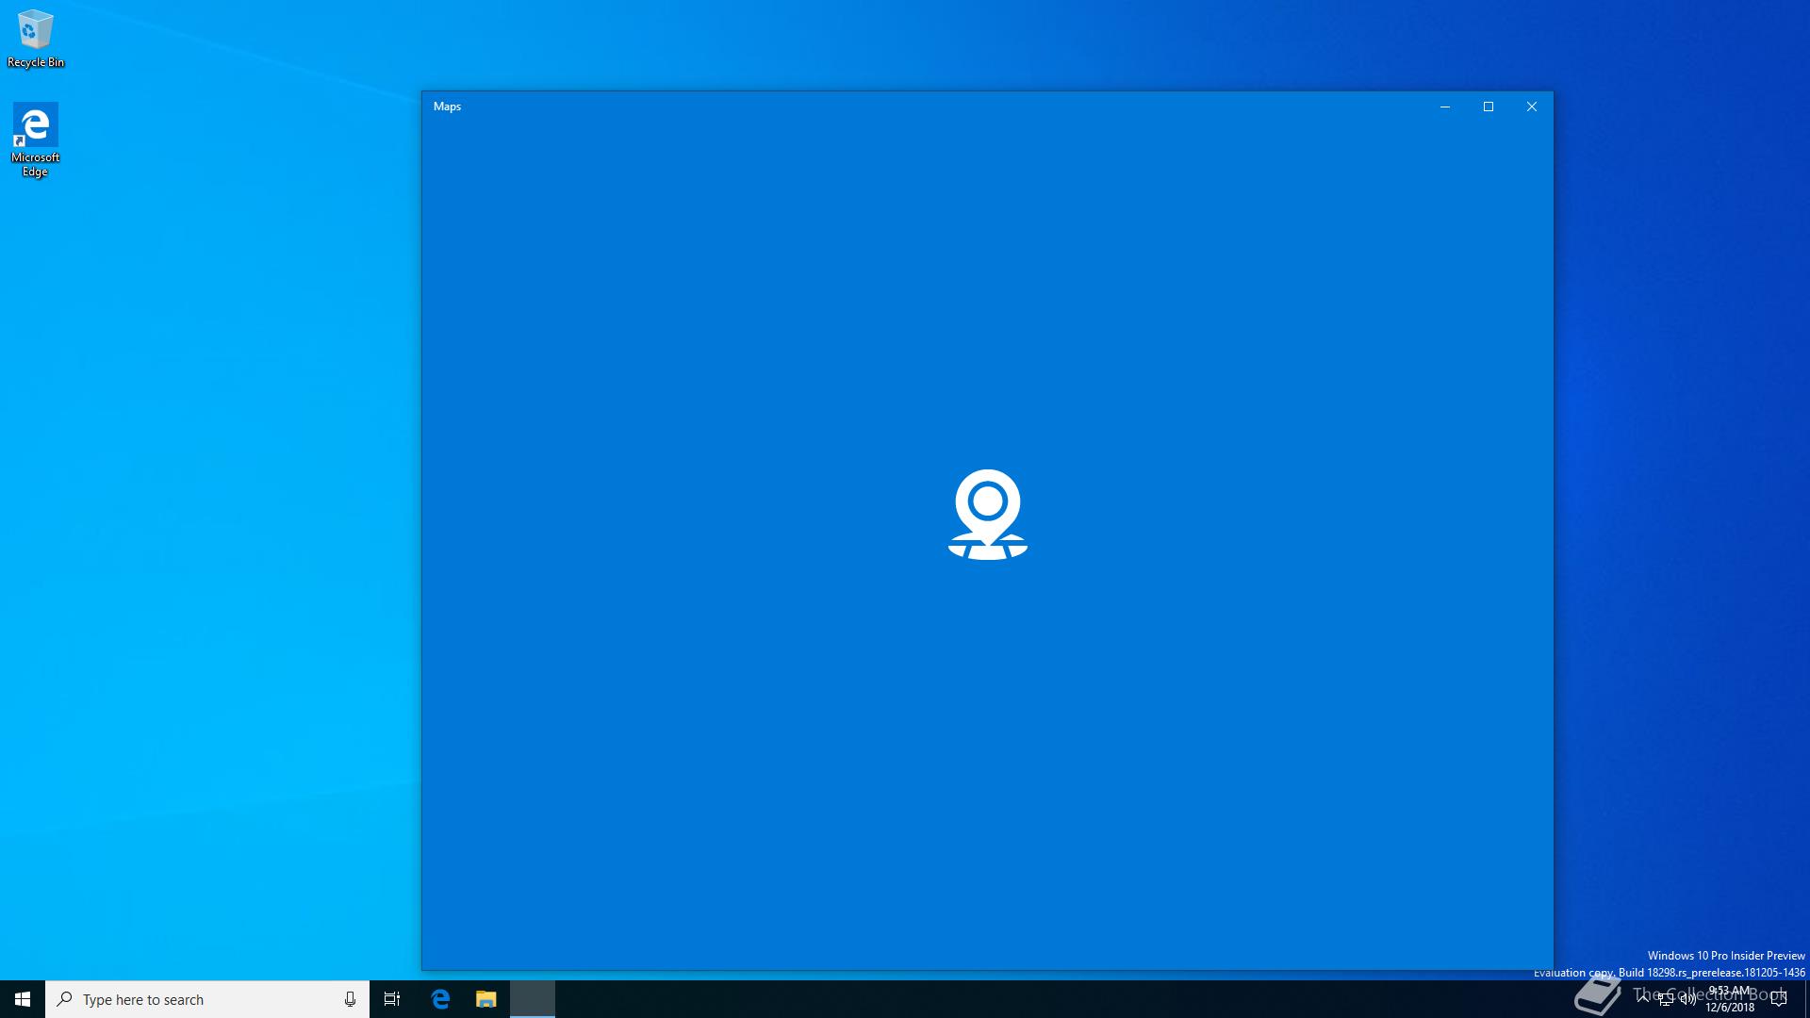The image size is (1810, 1018).
Task: Activate the microphone voice search icon
Action: (x=350, y=999)
